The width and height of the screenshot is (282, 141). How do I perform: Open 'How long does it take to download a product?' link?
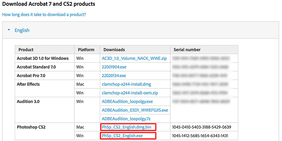44,14
